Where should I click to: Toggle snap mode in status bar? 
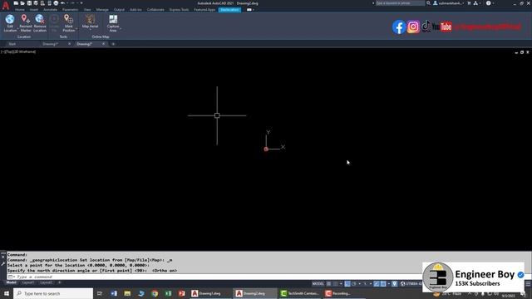click(x=336, y=284)
